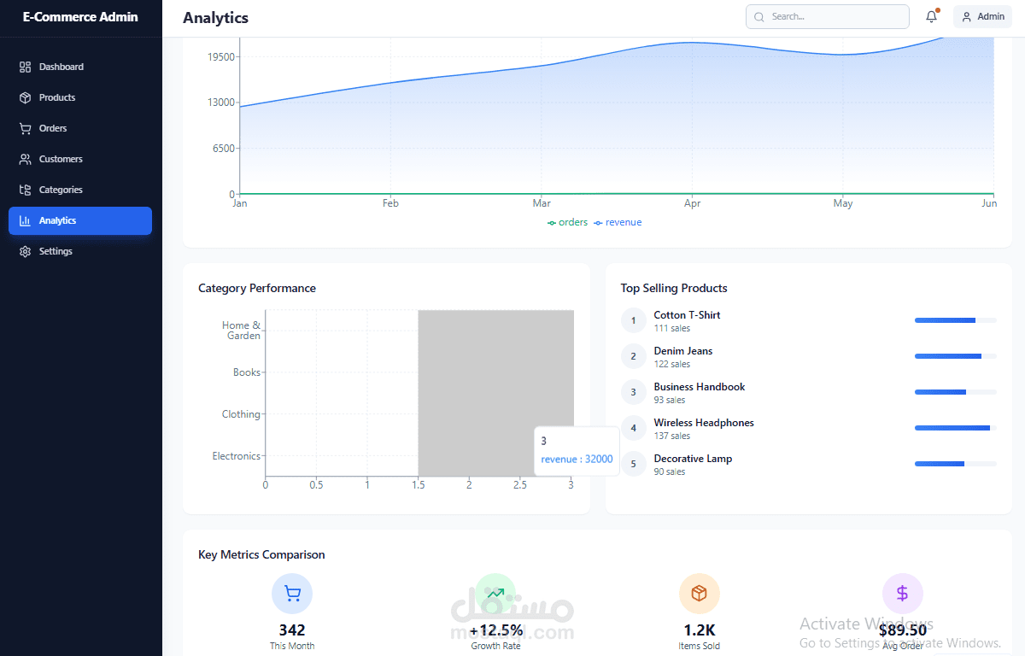Open Settings from the sidebar
Viewport: 1025px width, 656px height.
[80, 251]
